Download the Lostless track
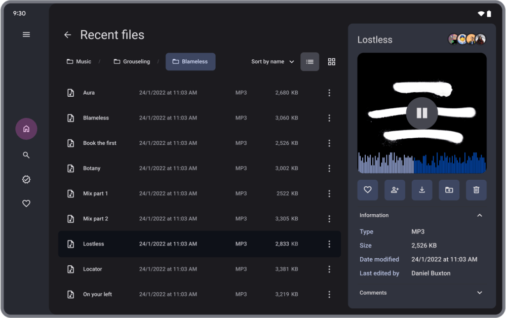Image resolution: width=506 pixels, height=318 pixels. coord(422,190)
